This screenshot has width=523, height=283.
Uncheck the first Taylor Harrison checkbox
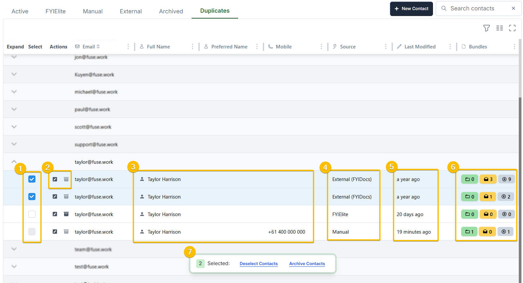32,179
